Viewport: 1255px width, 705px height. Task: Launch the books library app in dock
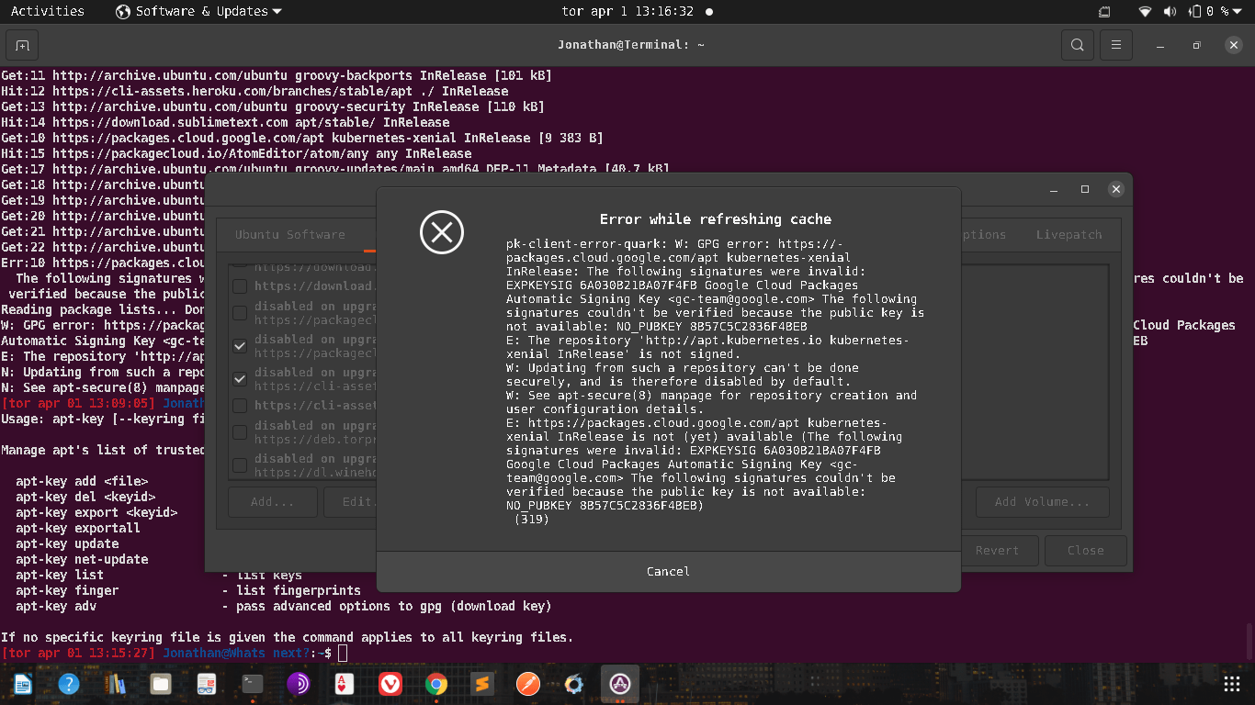click(115, 684)
